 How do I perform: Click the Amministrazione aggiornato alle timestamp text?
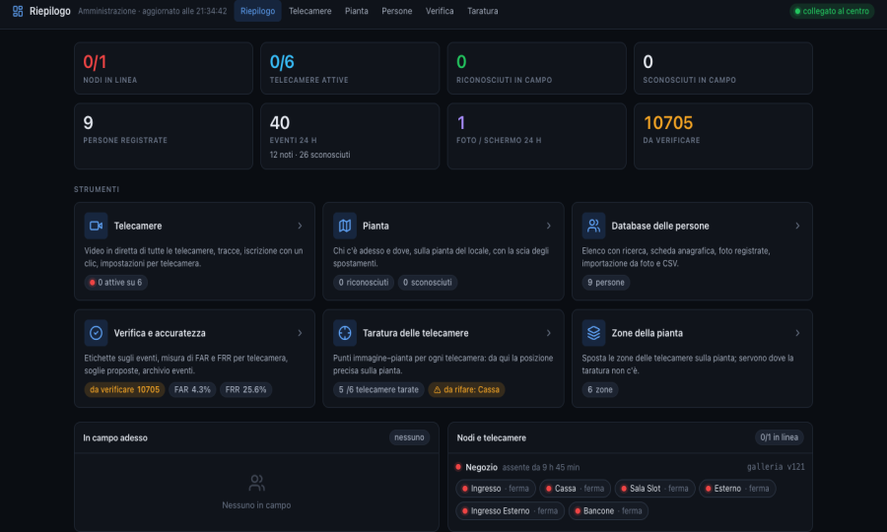click(x=152, y=11)
